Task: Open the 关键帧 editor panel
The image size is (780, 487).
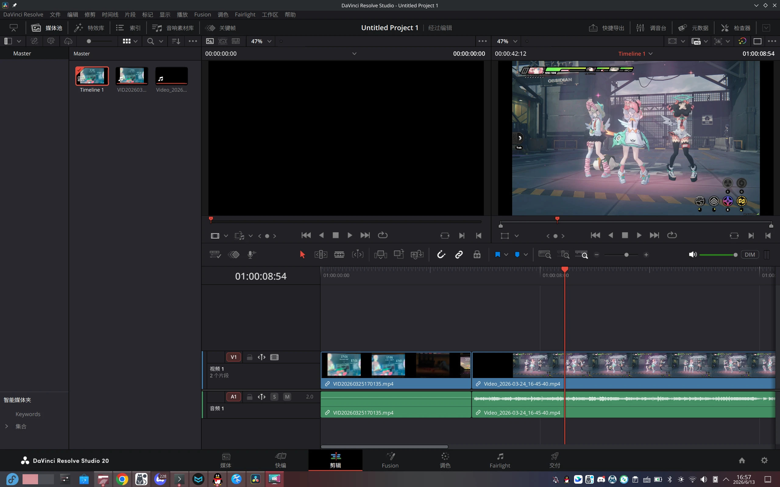Action: (221, 28)
